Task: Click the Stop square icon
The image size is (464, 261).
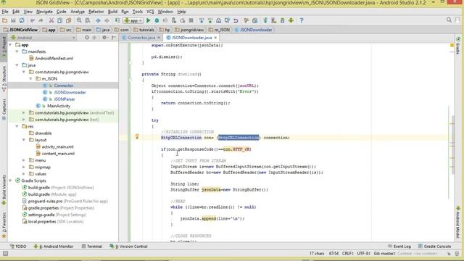Action: [x=191, y=20]
